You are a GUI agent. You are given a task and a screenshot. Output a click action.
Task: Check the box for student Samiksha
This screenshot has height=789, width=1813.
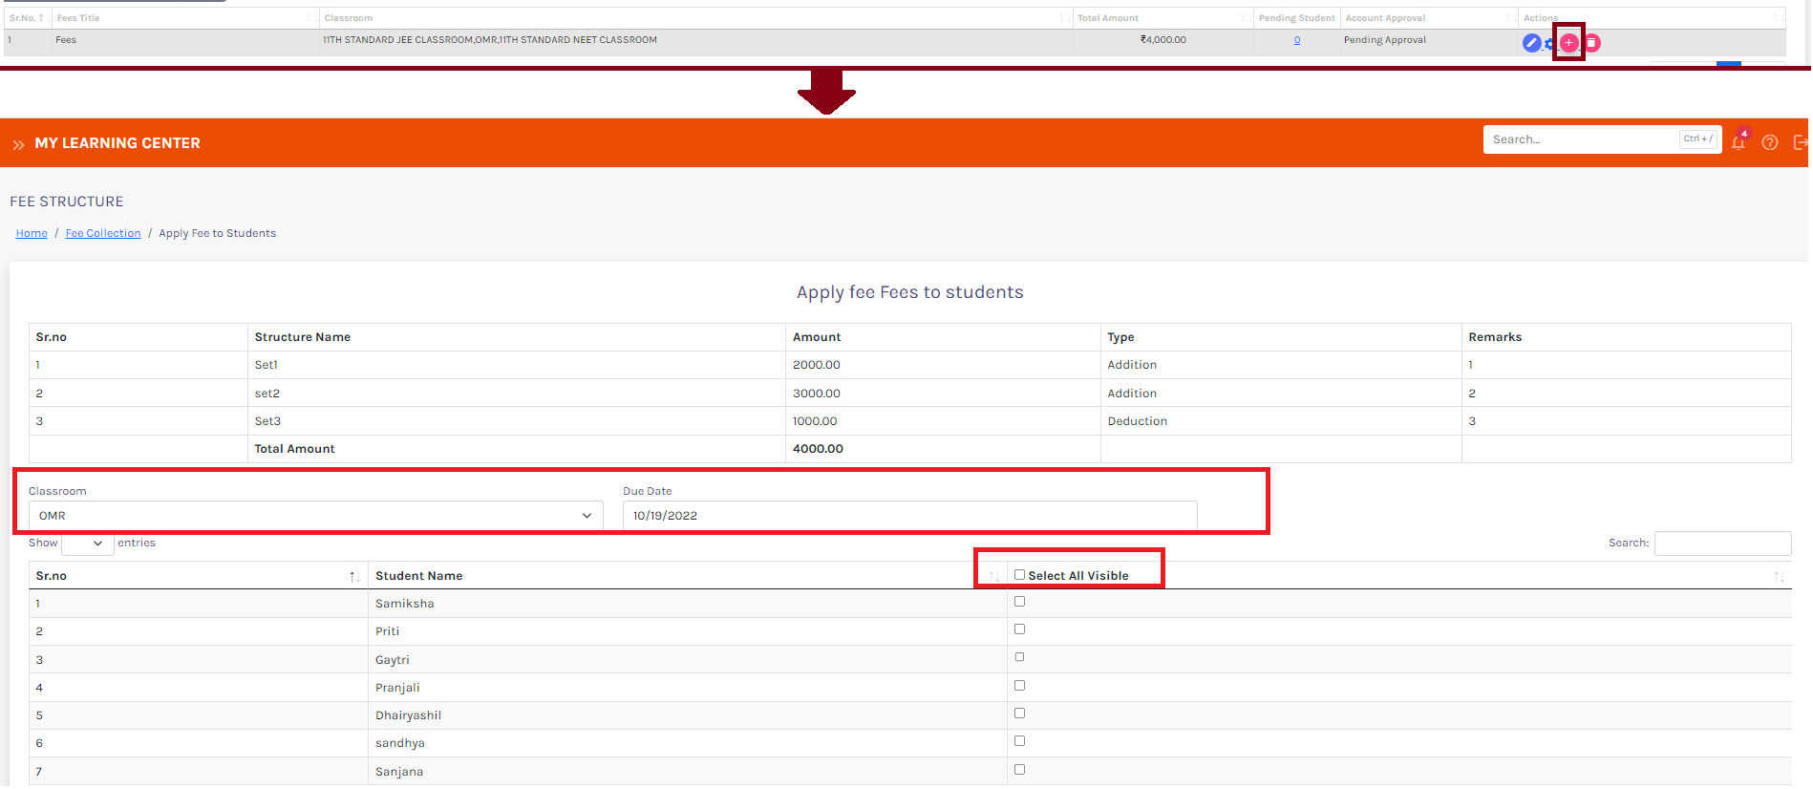(x=1020, y=602)
